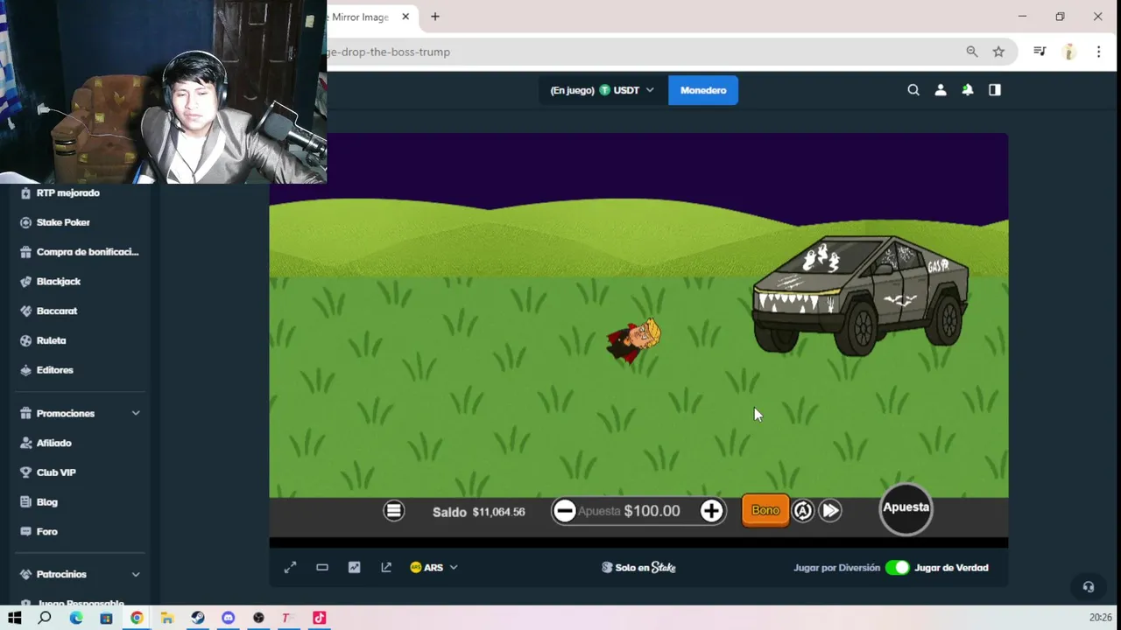
Task: Click the Apuesta $100.00 amount field
Action: click(638, 511)
